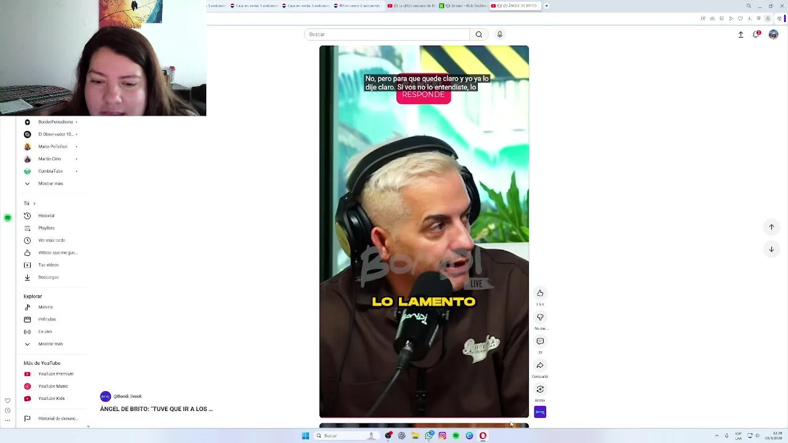Share this Short with Compartir arrow
This screenshot has height=443, width=788.
(540, 365)
